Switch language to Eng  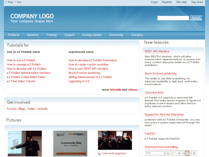pos(10,2)
